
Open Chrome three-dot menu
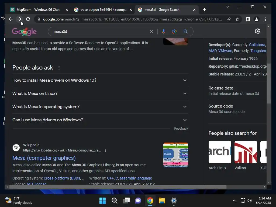pyautogui.click(x=265, y=19)
